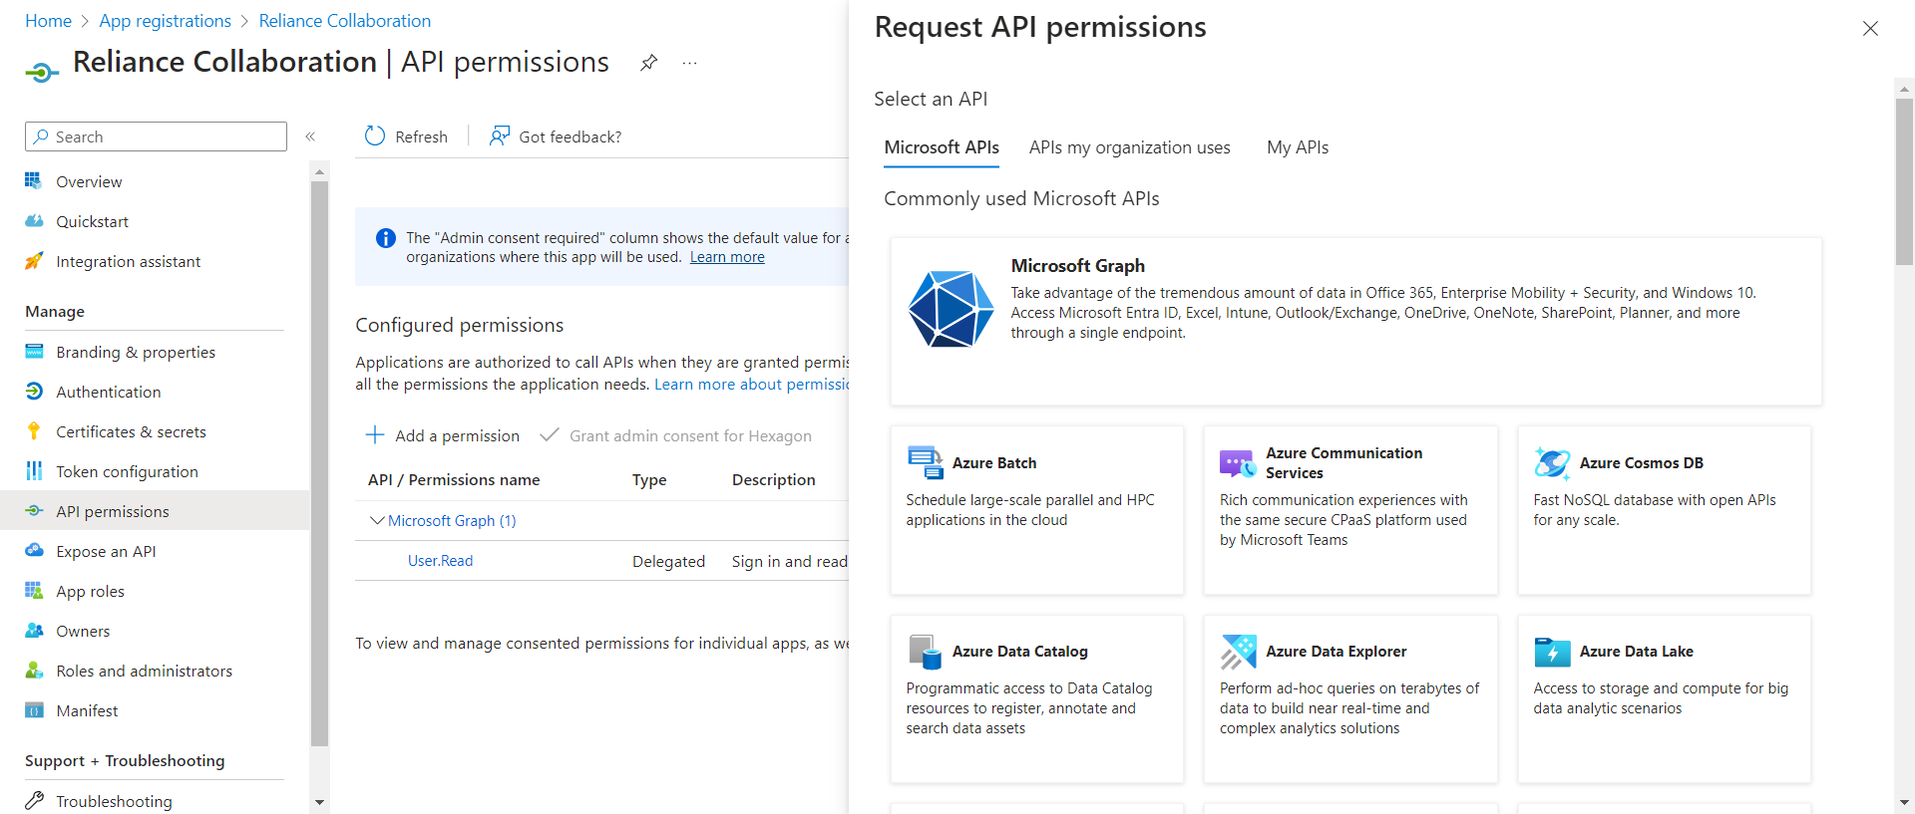The width and height of the screenshot is (1915, 814).
Task: Open the User.Read permission link
Action: pyautogui.click(x=440, y=561)
